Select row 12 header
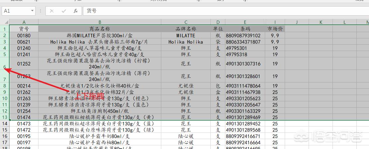Image resolution: width=369 pixels, height=149 pixels. pos(5,111)
